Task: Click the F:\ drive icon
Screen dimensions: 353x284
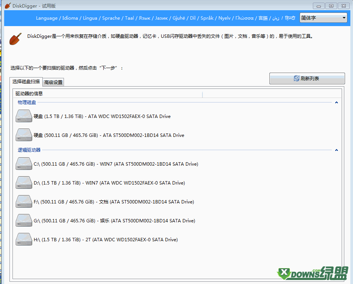Action: point(24,202)
